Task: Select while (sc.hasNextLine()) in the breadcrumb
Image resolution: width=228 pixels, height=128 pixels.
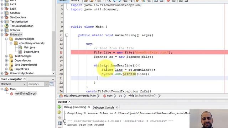Action: tap(142, 96)
